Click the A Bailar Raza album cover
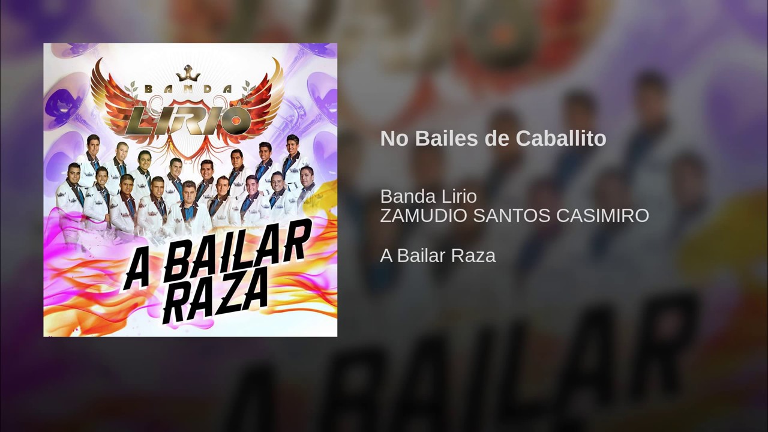Viewport: 768px width, 432px height. pos(190,190)
